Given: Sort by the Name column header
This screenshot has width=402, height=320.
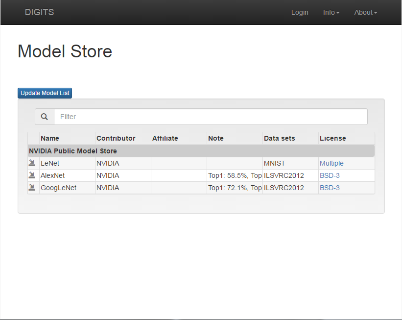Looking at the screenshot, I should click(50, 138).
